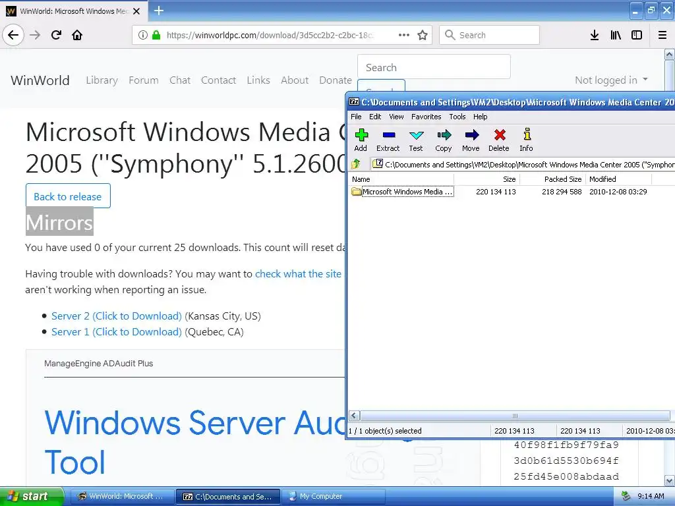
Task: Click the Firefox toolbar Search box
Action: click(490, 35)
